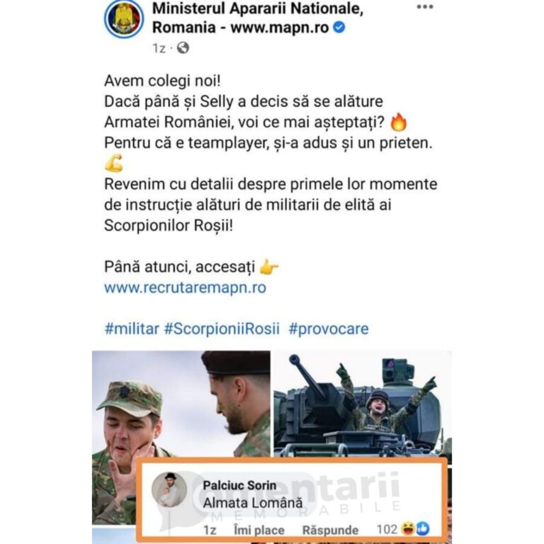Open Palciuc Sorin's profile avatar

(x=169, y=489)
